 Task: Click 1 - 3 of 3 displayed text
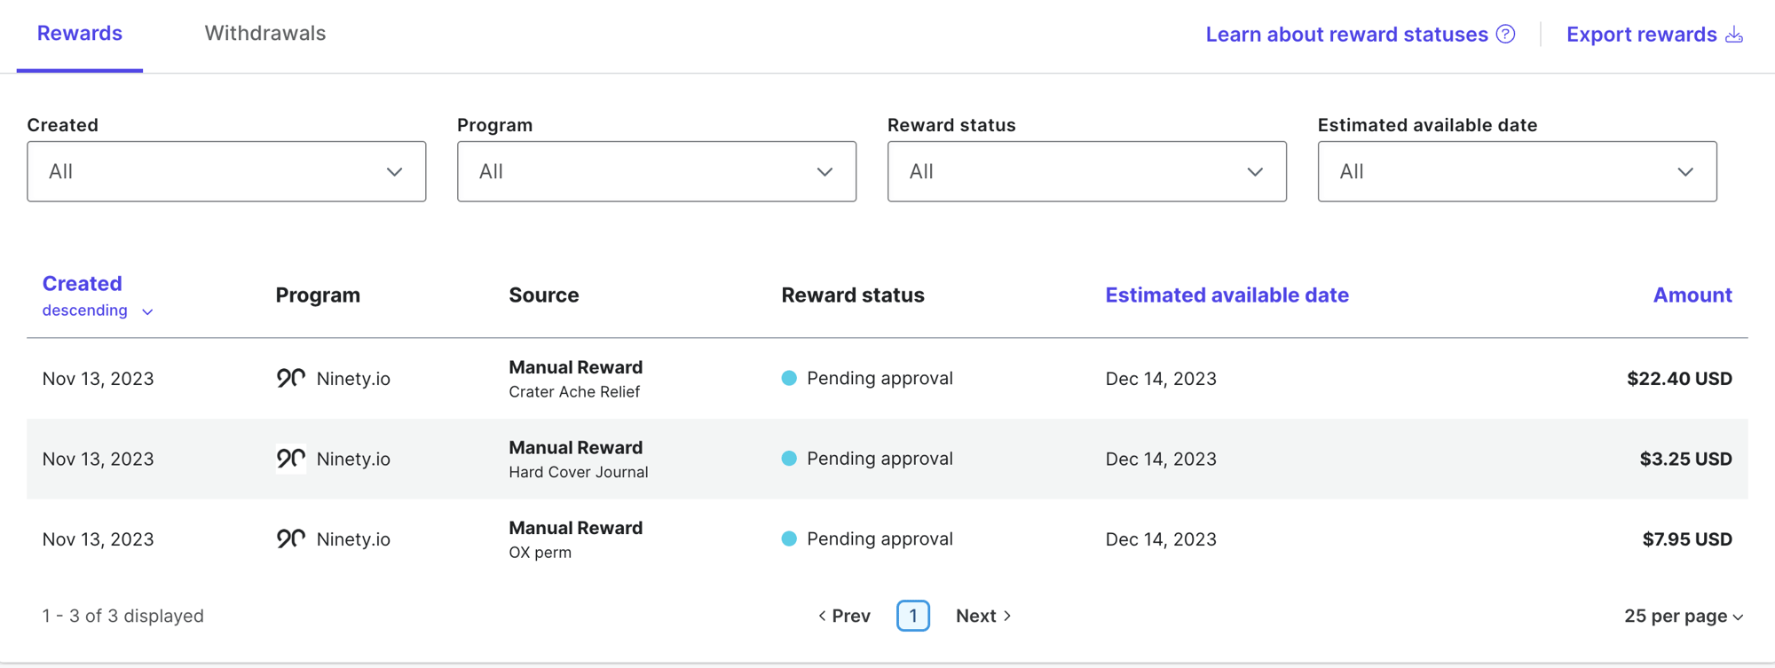pyautogui.click(x=123, y=616)
